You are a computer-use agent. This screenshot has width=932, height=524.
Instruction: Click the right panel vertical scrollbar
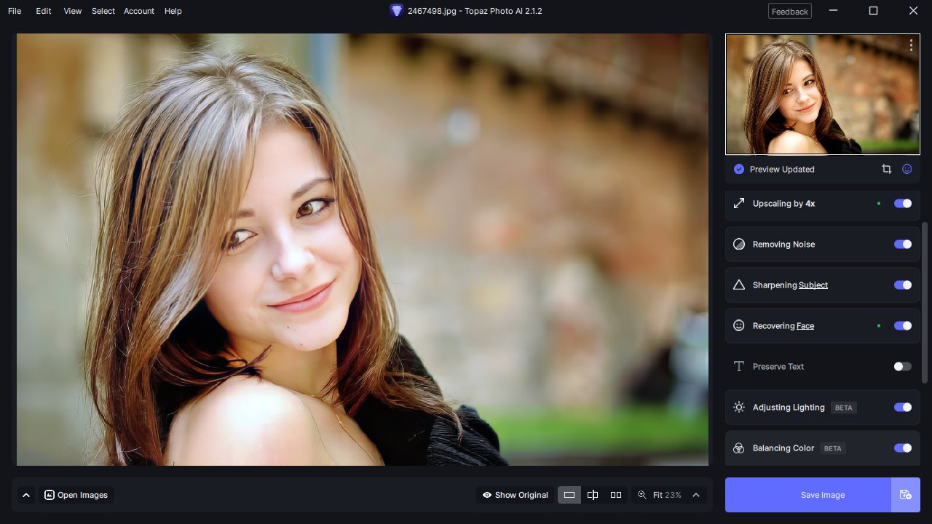(x=925, y=302)
